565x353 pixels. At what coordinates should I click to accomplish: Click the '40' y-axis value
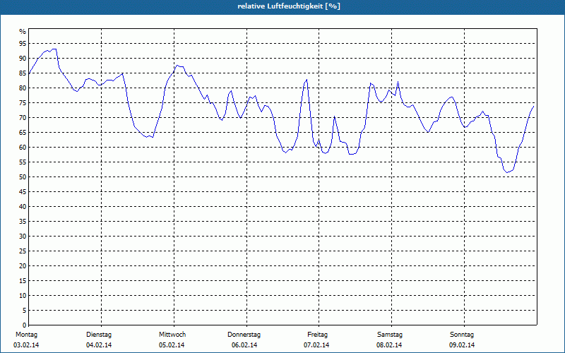click(23, 206)
